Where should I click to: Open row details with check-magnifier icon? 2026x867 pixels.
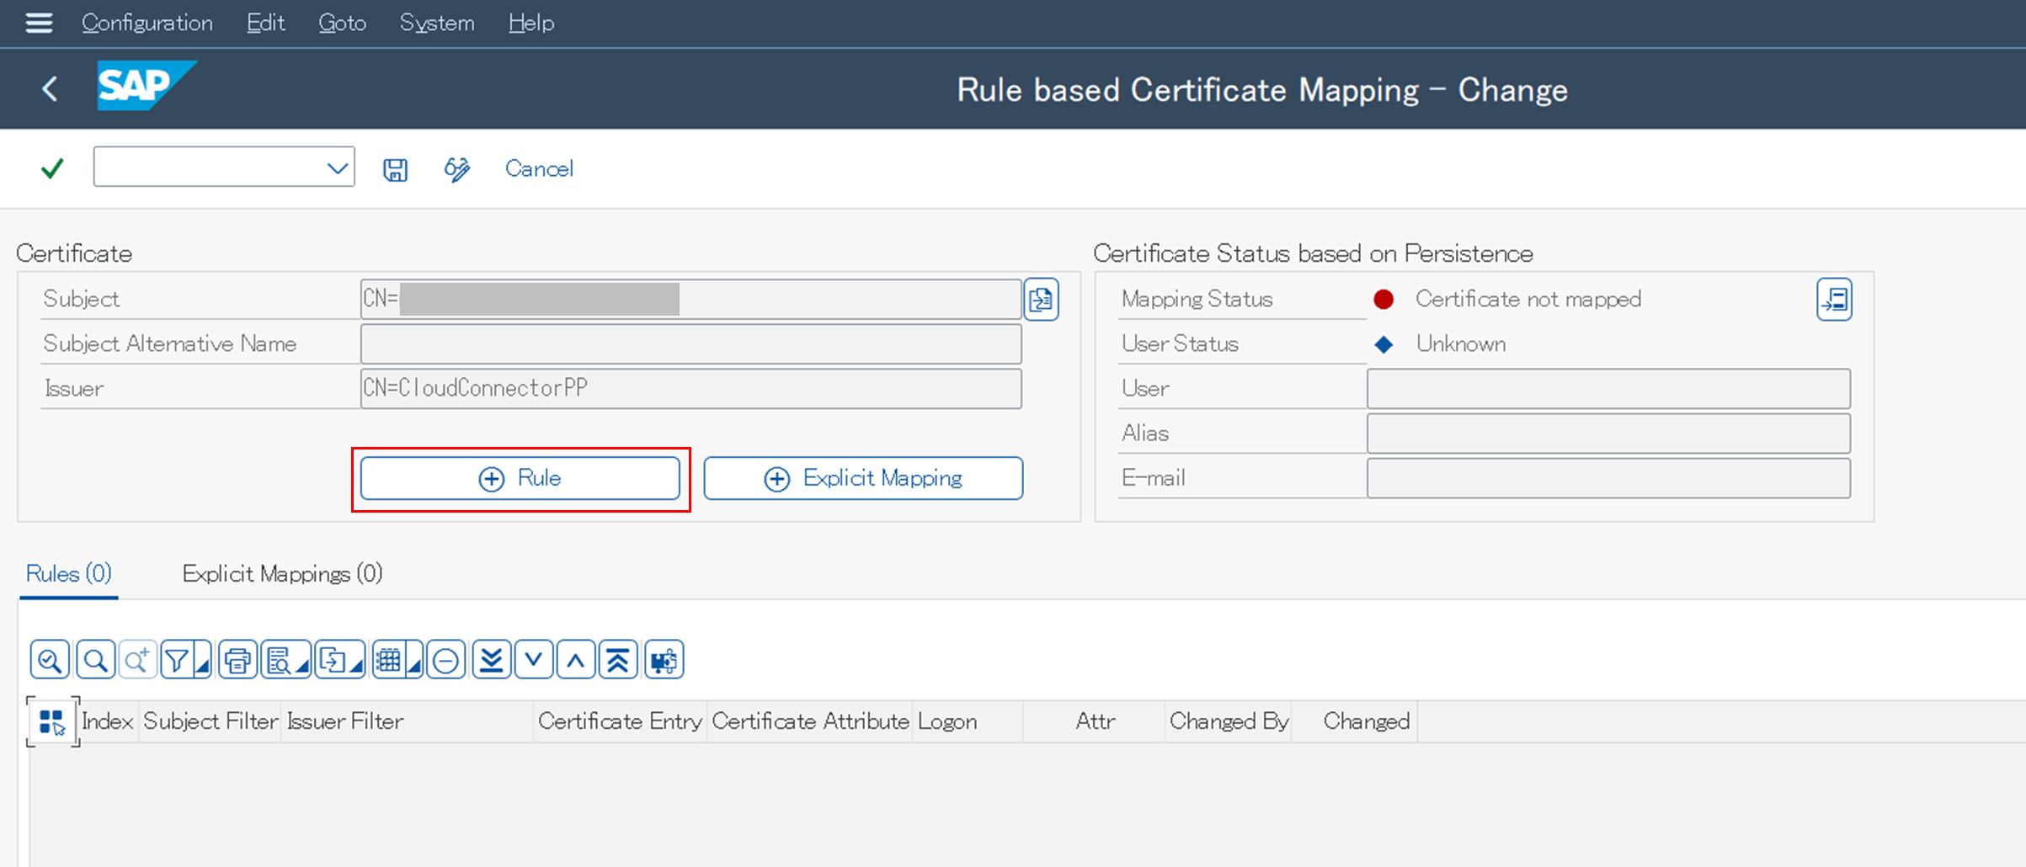(x=50, y=660)
